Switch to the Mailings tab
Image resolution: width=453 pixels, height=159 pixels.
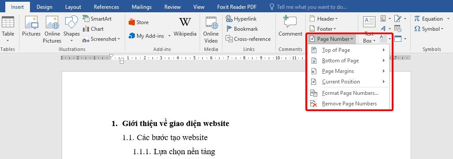141,7
